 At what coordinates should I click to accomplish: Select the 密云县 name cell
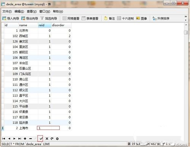click(28, 117)
